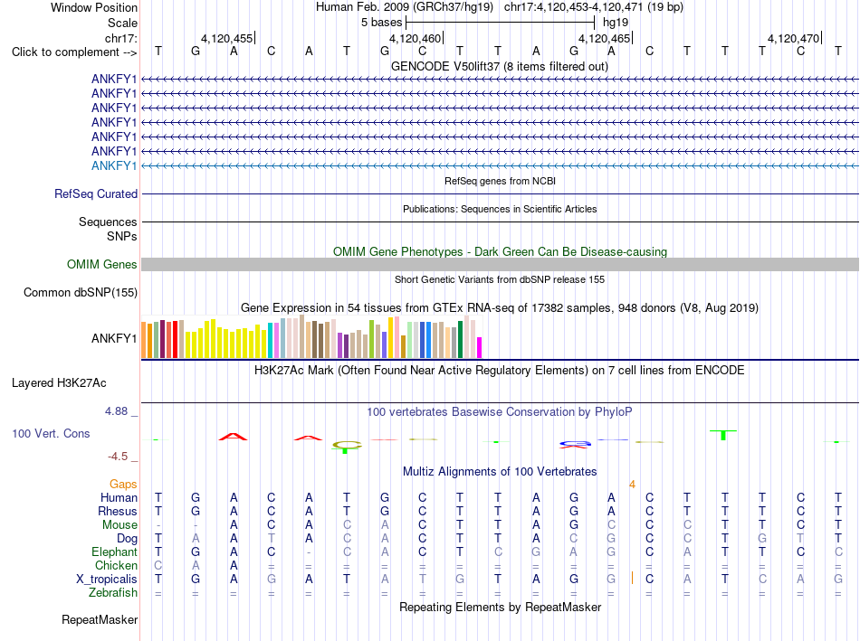Click the OMIM Gene Phenotypes green title
The height and width of the screenshot is (641, 860).
[x=500, y=251]
